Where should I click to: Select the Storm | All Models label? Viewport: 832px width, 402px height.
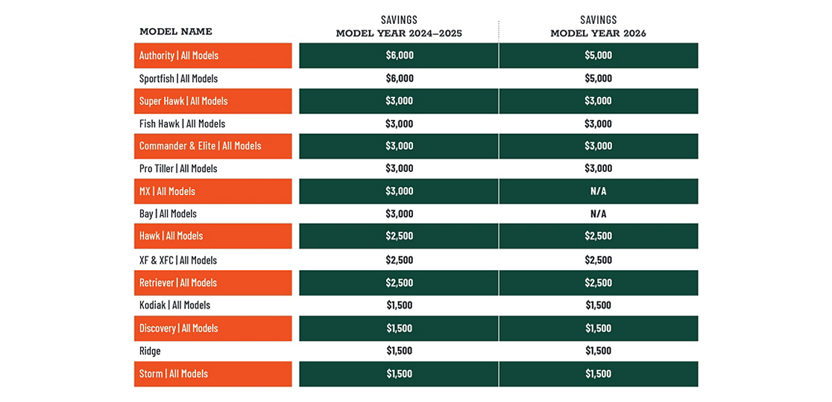pyautogui.click(x=174, y=374)
